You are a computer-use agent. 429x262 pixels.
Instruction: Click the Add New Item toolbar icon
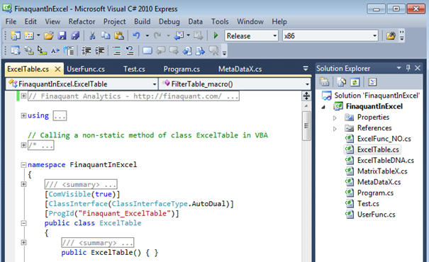coord(29,35)
